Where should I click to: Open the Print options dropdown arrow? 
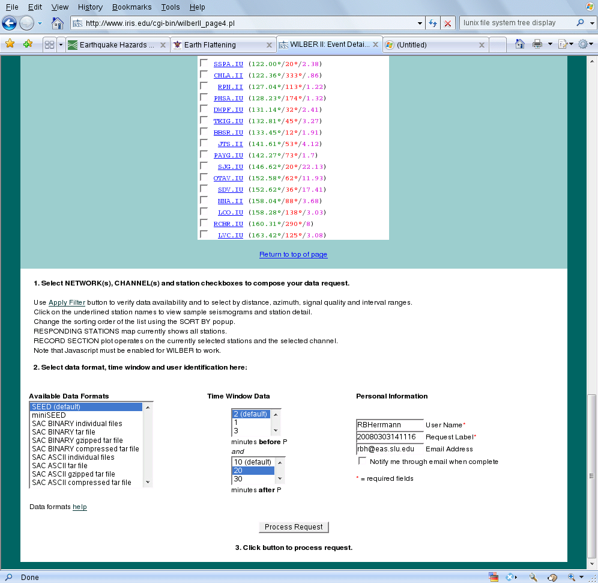point(550,44)
